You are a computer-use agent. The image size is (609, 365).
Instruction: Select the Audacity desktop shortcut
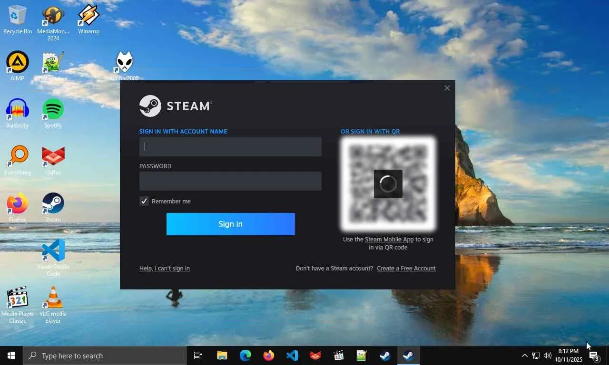[x=18, y=114]
